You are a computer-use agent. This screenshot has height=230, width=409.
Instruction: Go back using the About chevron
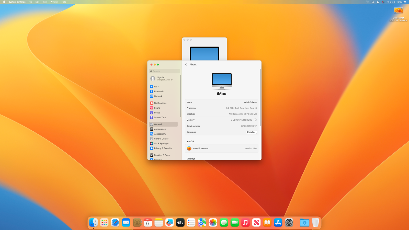[186, 65]
